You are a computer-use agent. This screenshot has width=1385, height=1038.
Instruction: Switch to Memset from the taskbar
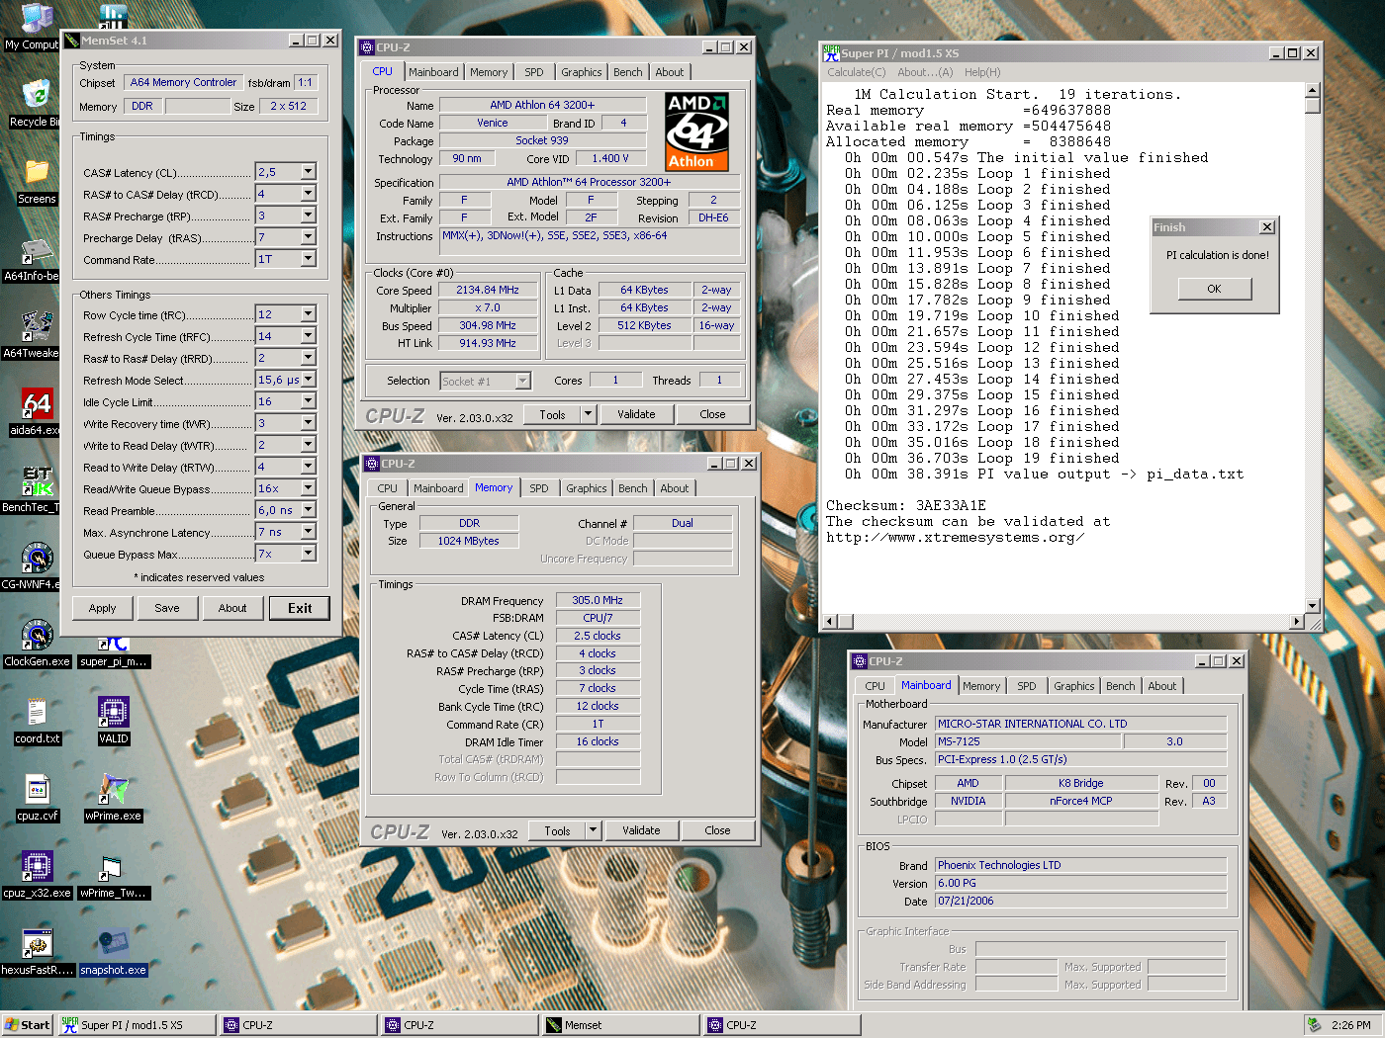619,1025
